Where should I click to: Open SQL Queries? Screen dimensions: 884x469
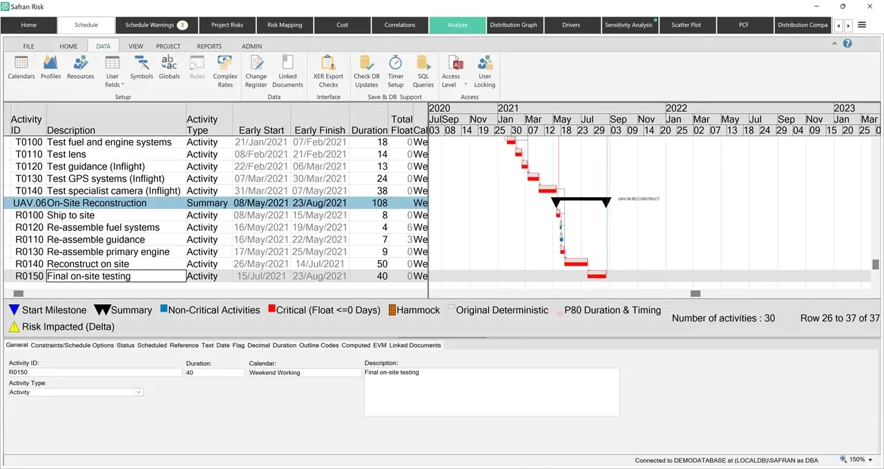tap(423, 72)
